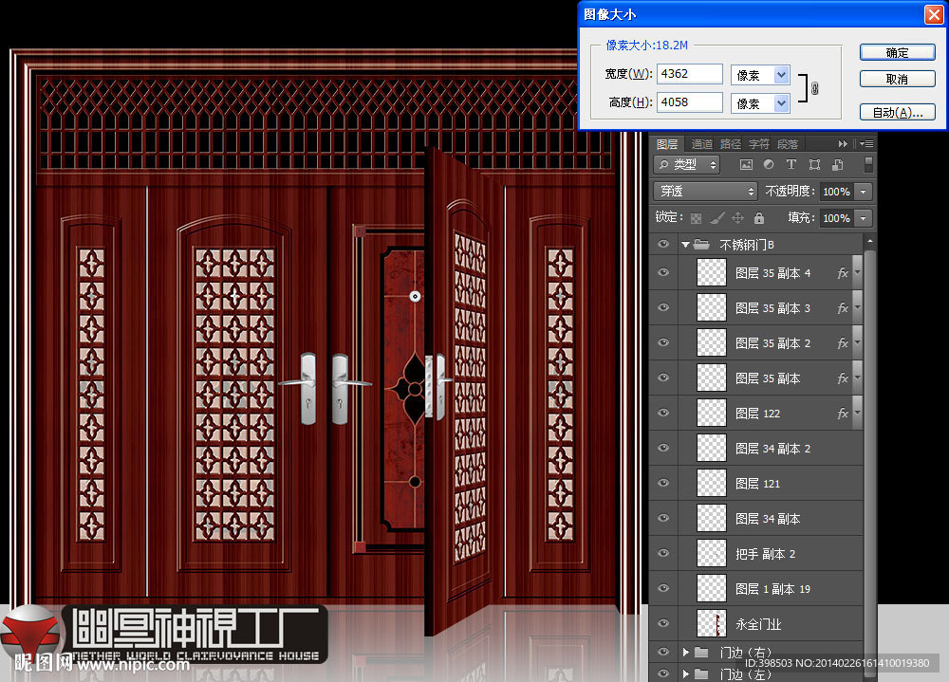
Task: Click the opacity 100% value field
Action: pos(837,192)
